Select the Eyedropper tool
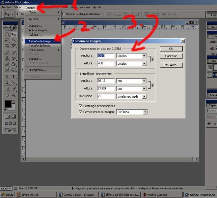Image resolution: width=217 pixels, height=198 pixels. [14, 89]
